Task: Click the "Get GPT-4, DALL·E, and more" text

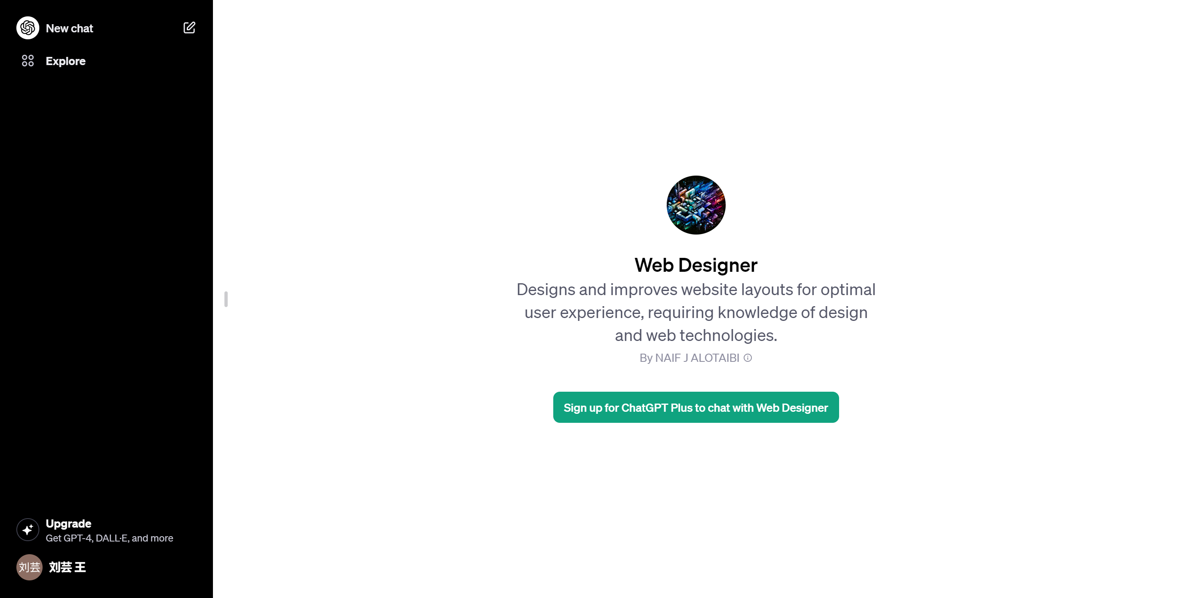Action: tap(109, 538)
